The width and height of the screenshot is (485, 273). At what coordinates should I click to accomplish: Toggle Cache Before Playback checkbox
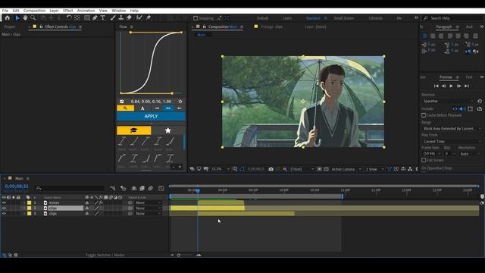point(424,115)
